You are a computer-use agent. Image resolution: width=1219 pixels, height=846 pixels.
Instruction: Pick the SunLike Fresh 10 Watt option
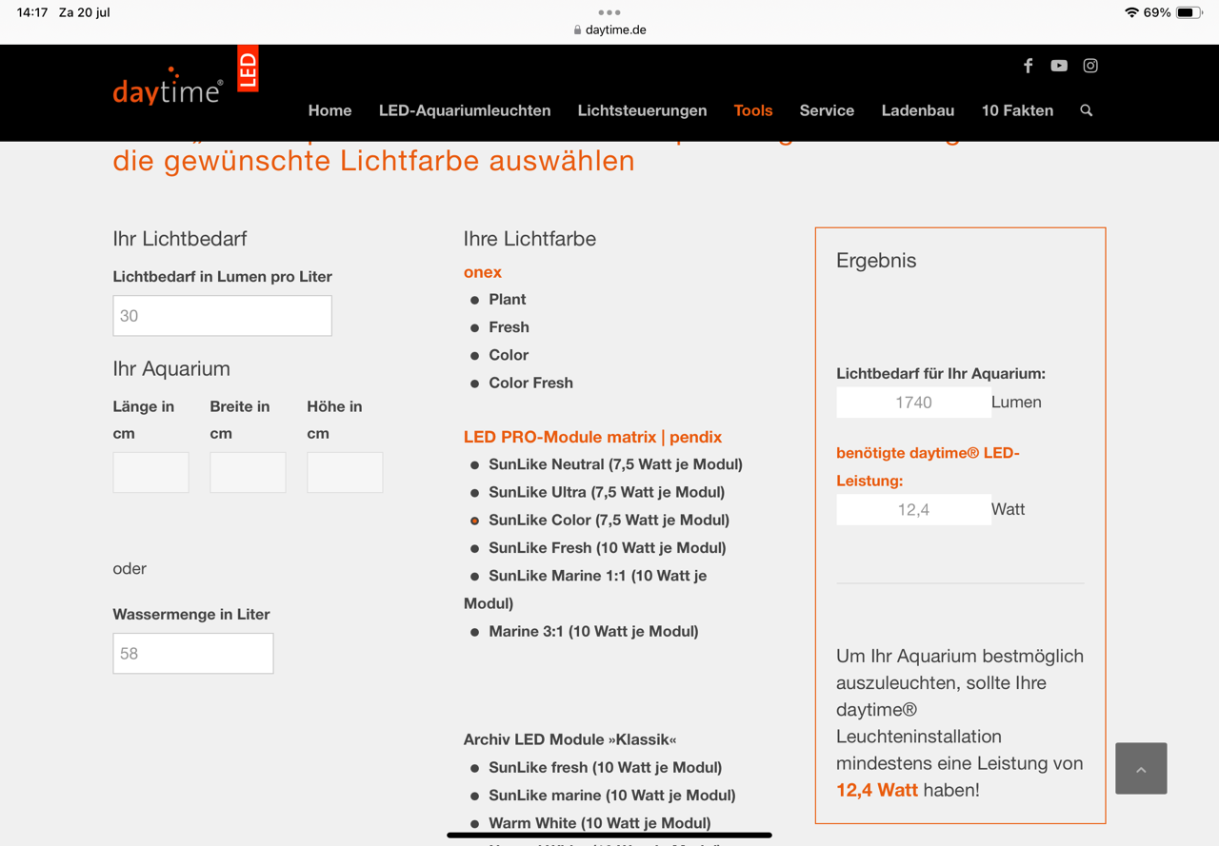[x=607, y=547]
